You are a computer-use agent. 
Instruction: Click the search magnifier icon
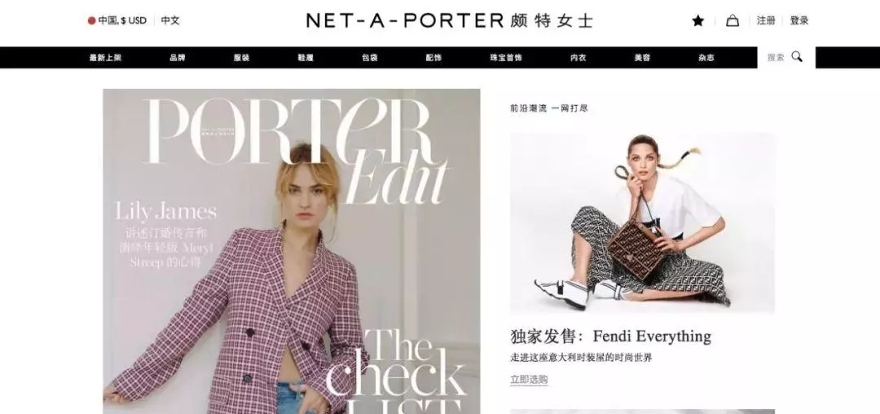tap(797, 57)
